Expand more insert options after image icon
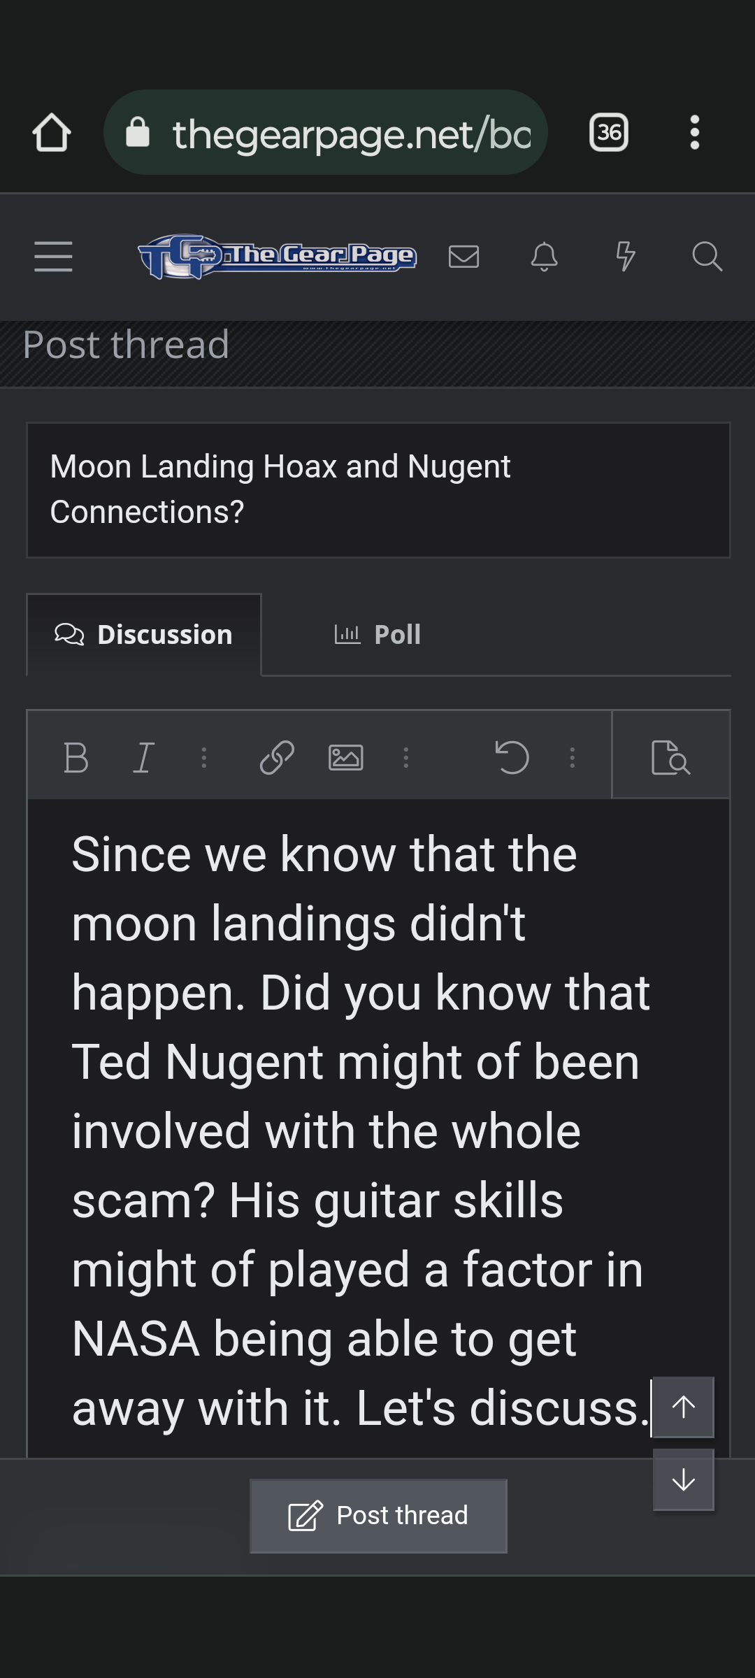The width and height of the screenshot is (755, 1678). [x=405, y=757]
